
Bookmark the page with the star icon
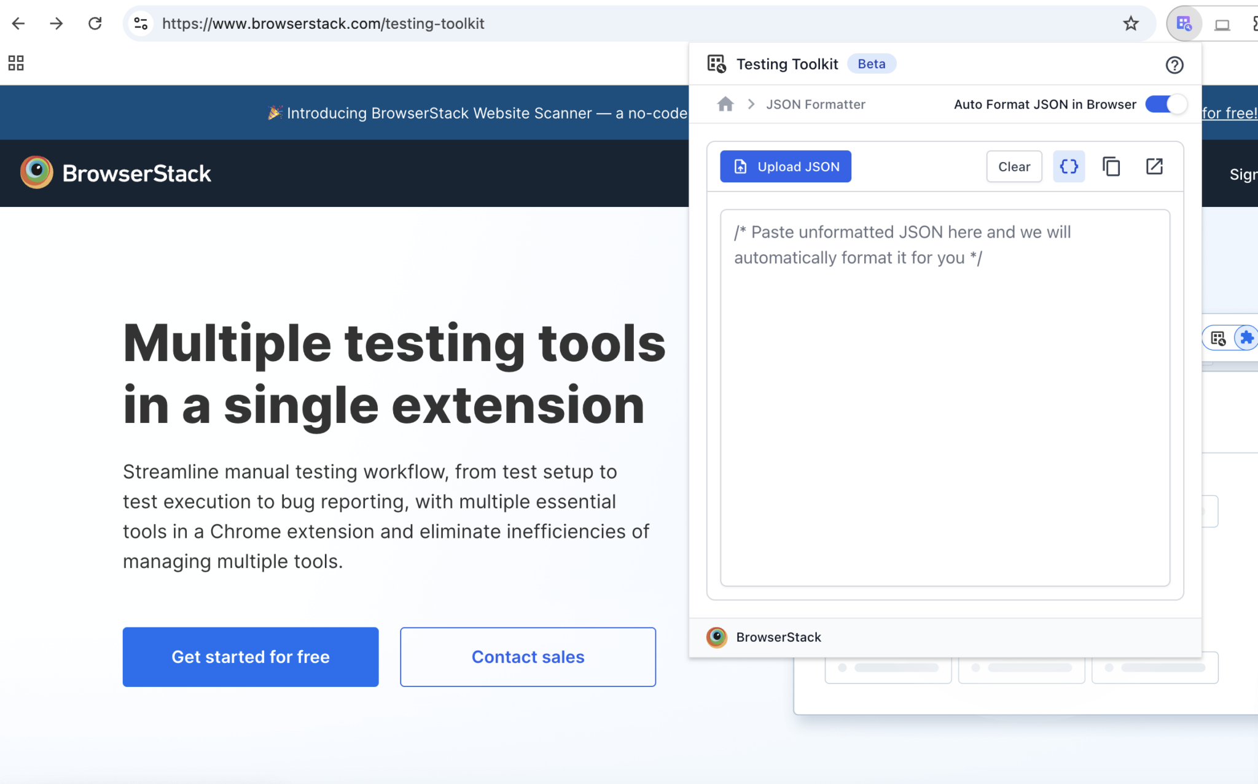[1130, 23]
